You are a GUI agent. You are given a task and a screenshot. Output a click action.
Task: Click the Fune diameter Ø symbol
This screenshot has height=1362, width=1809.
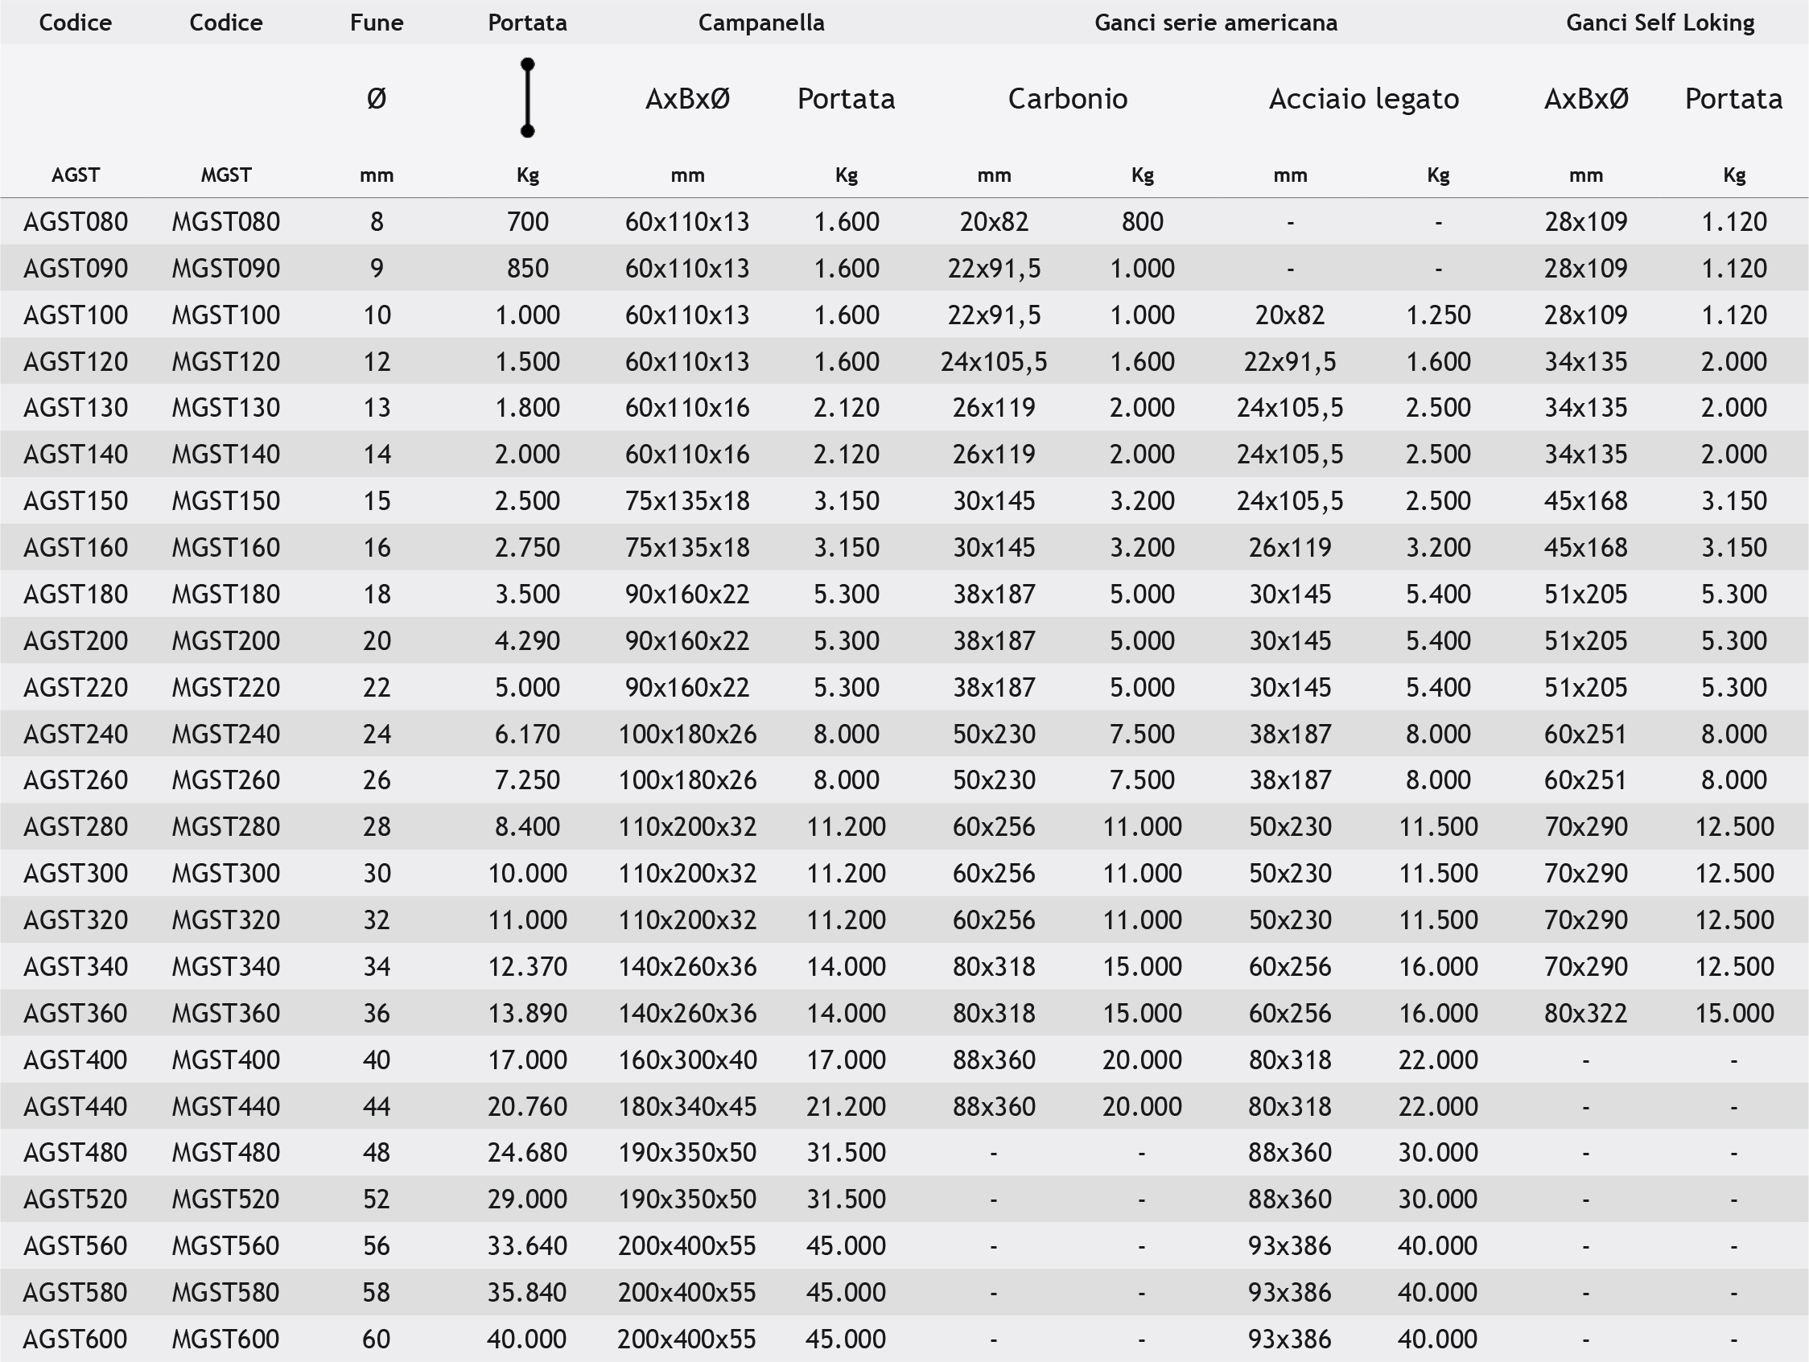click(x=376, y=99)
